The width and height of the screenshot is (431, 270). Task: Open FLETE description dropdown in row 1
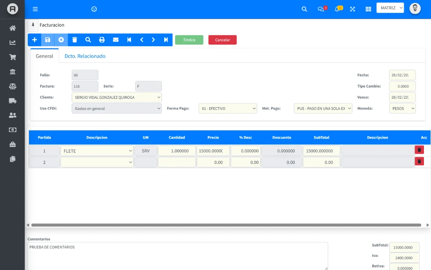pos(97,151)
